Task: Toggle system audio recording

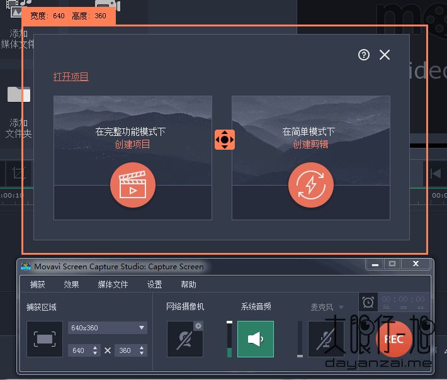Action: [x=255, y=339]
